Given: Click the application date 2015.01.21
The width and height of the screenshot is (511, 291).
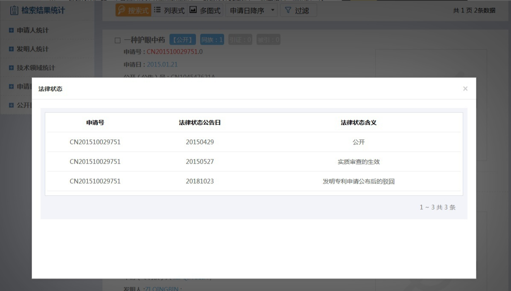Looking at the screenshot, I should pos(162,64).
